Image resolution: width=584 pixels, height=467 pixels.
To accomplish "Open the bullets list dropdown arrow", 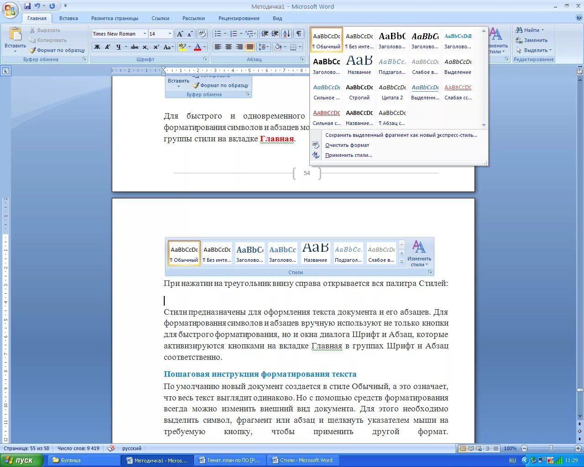I will tap(225, 34).
